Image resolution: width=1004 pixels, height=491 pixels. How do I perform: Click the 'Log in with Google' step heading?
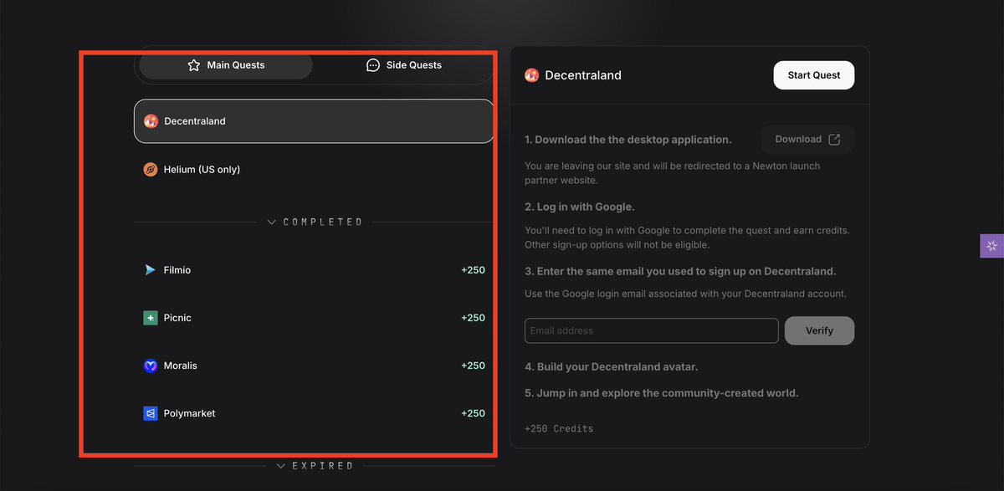(x=580, y=207)
